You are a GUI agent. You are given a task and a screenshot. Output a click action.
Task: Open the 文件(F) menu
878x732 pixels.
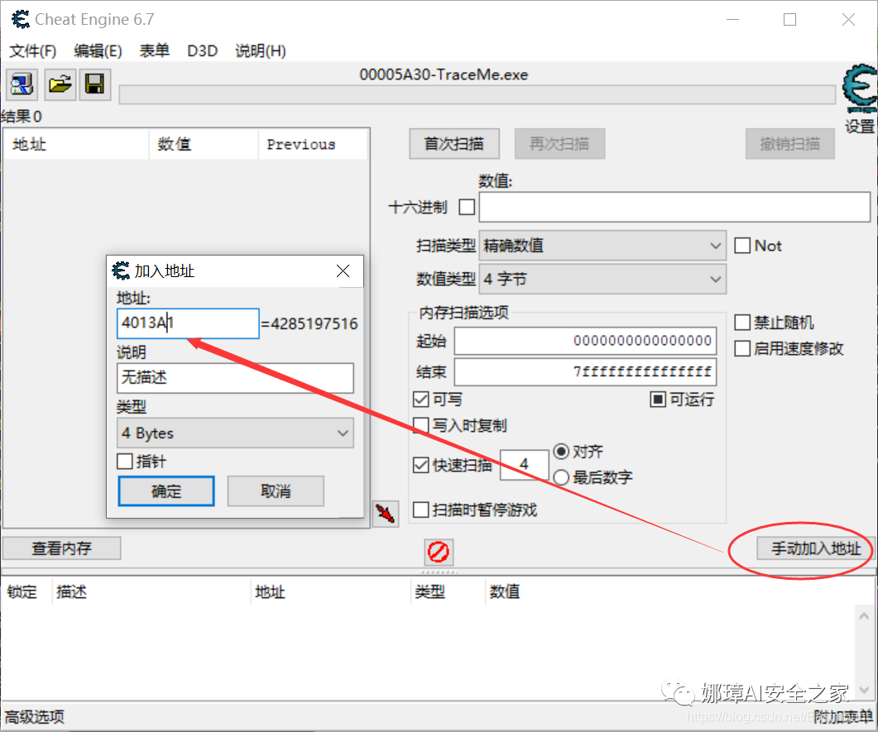(x=33, y=51)
